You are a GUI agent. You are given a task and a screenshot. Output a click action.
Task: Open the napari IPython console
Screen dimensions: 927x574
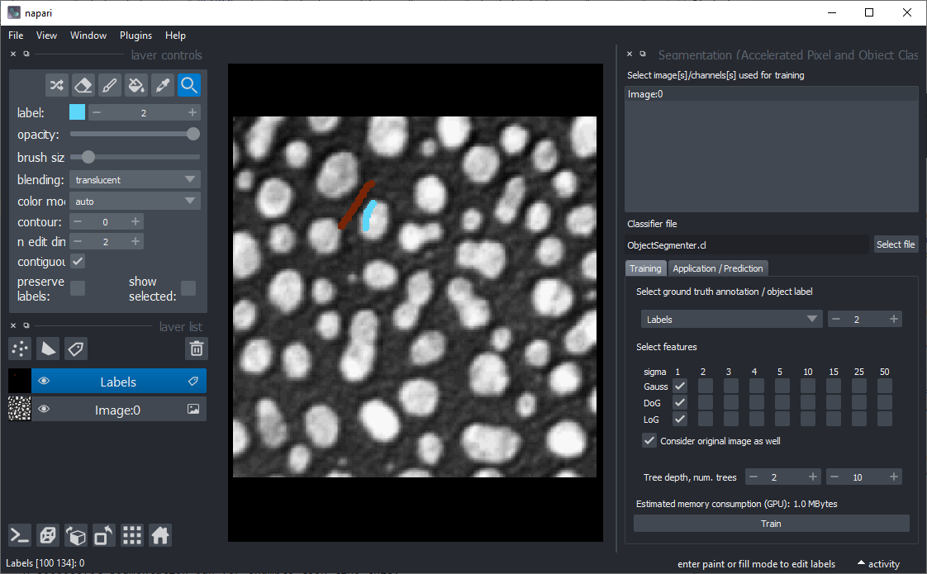click(x=19, y=535)
